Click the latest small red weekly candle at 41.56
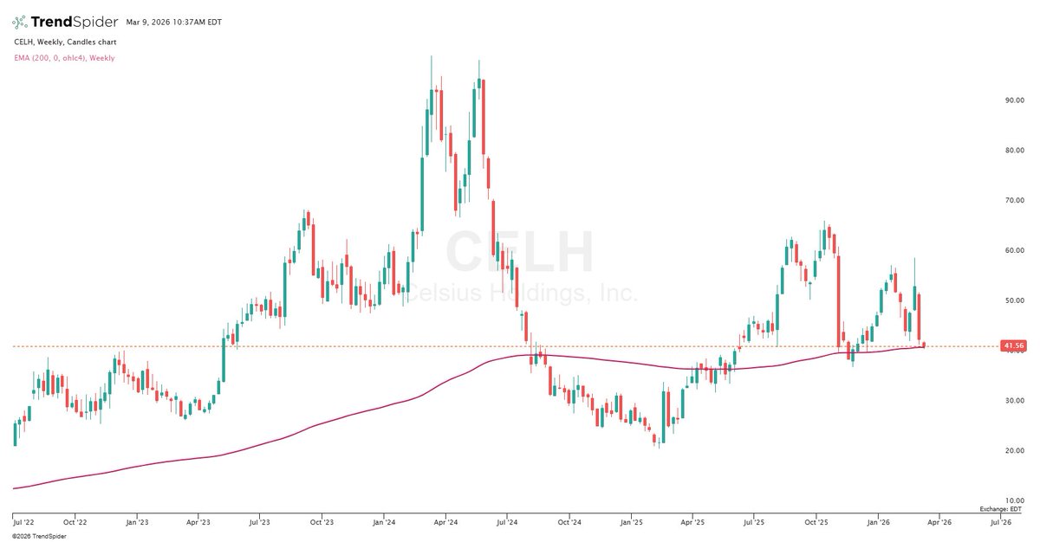The height and width of the screenshot is (542, 1040). (x=925, y=345)
